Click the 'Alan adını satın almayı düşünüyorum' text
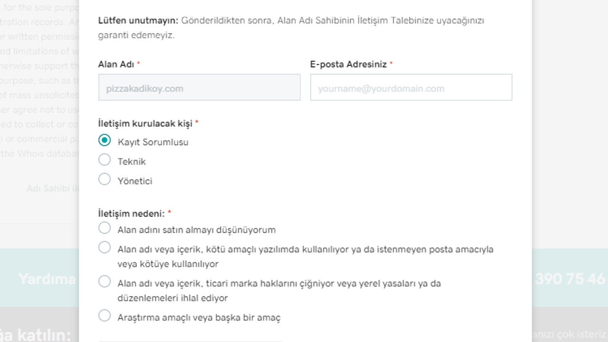The image size is (608, 342). (197, 230)
